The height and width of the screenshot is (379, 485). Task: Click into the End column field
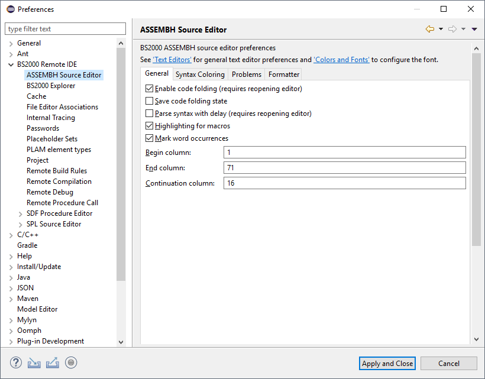click(344, 168)
